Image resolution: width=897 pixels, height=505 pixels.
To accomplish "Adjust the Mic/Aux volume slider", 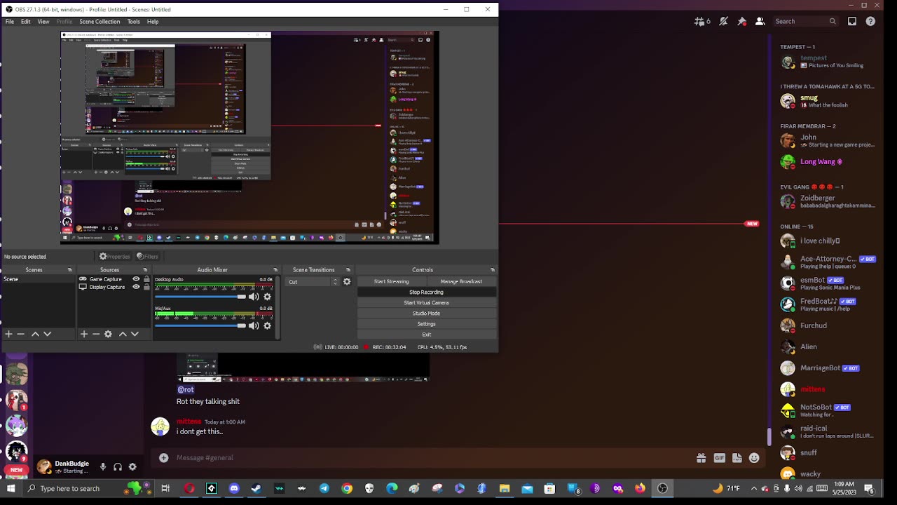I will tap(200, 325).
